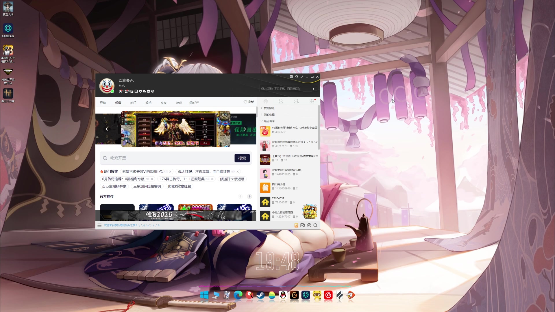Click the circular target icon in profile row
This screenshot has width=555, height=312.
click(153, 91)
